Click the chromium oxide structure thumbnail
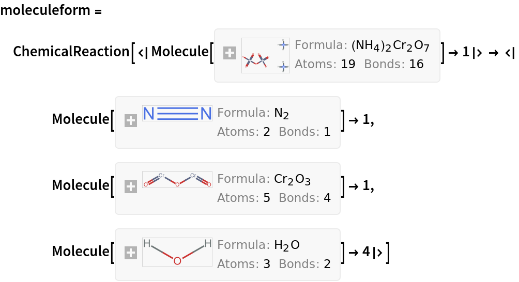The height and width of the screenshot is (282, 519). coord(177,180)
